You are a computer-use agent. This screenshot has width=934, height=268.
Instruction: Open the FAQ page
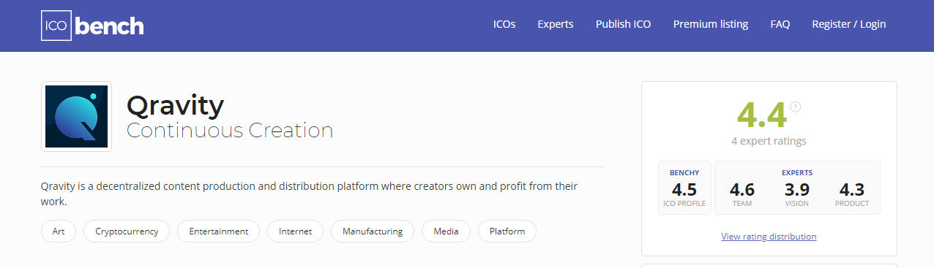pyautogui.click(x=780, y=24)
